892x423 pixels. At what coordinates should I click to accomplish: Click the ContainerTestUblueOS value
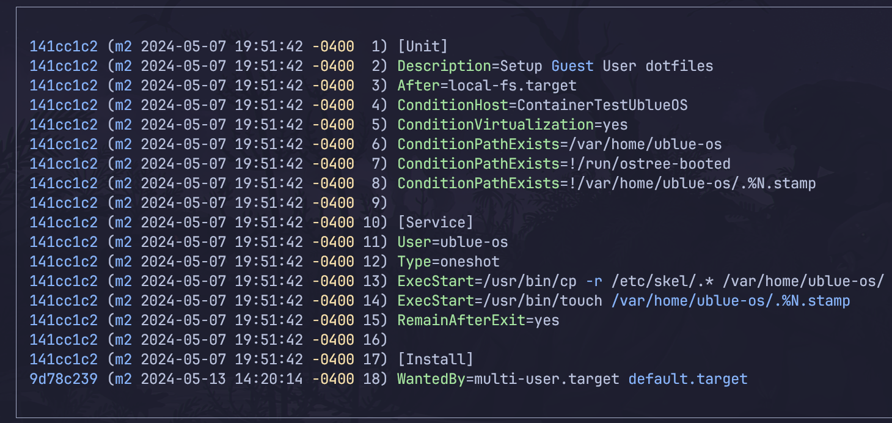pos(602,105)
